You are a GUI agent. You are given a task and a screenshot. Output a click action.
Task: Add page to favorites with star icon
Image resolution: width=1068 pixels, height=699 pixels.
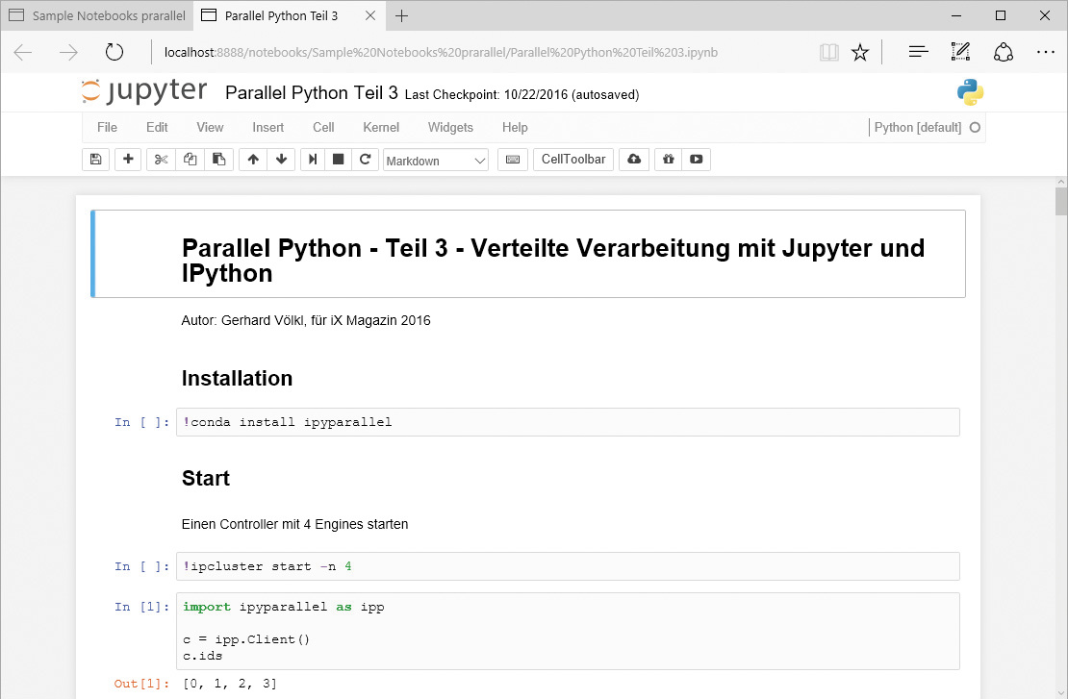pos(860,53)
